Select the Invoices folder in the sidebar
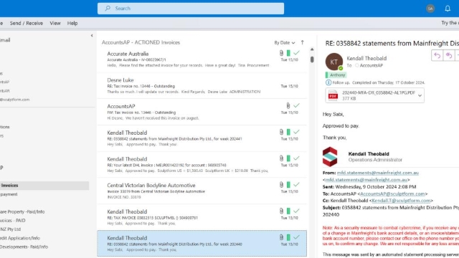This screenshot has height=258, width=459. [44, 186]
